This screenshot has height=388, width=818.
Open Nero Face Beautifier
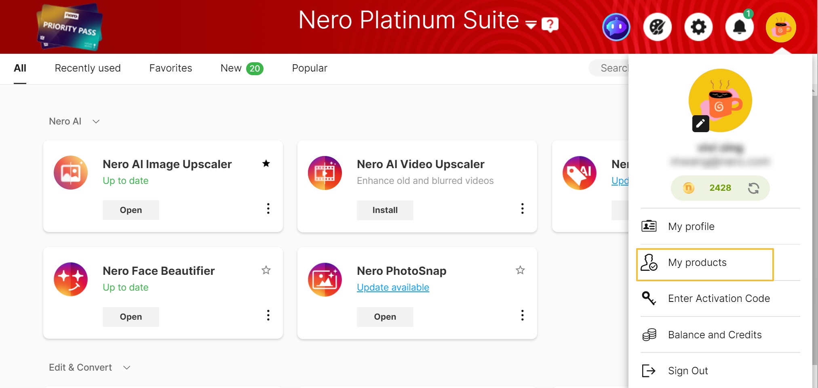click(x=131, y=316)
